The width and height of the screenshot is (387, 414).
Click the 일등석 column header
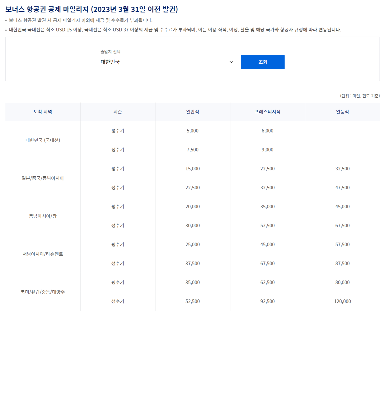[342, 112]
